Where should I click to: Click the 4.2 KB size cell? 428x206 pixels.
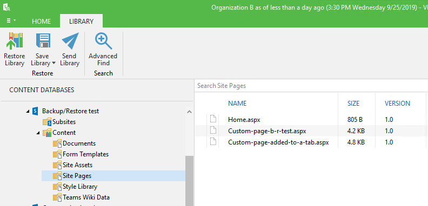pyautogui.click(x=356, y=131)
